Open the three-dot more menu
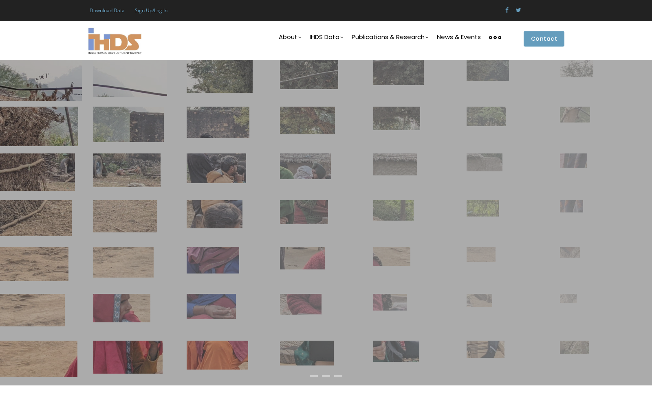 point(495,37)
